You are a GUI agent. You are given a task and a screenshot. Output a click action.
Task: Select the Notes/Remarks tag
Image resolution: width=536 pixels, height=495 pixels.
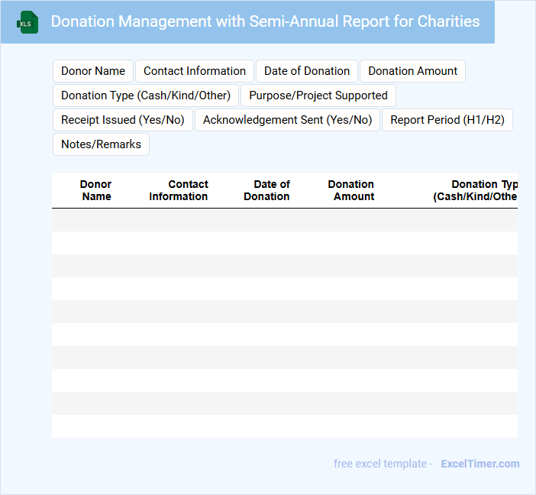[x=102, y=144]
